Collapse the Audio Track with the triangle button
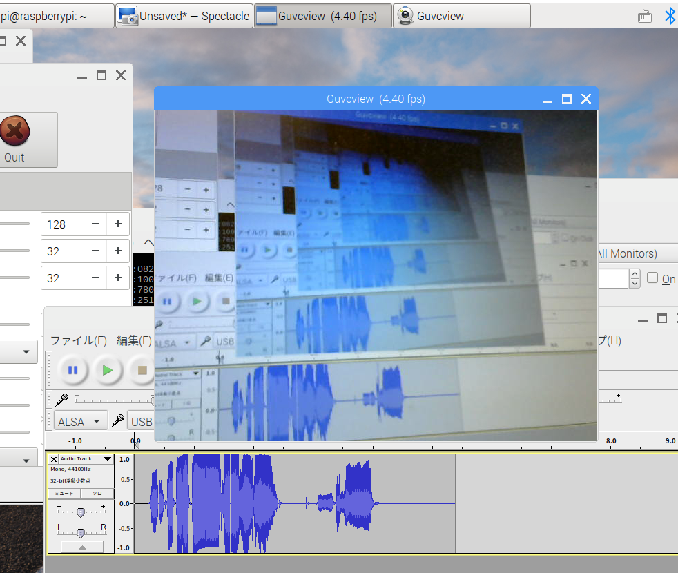The image size is (678, 573). [82, 547]
